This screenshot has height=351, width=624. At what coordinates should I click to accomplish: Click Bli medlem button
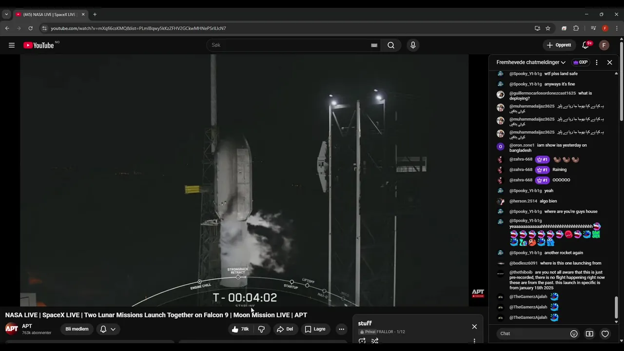[x=77, y=329]
